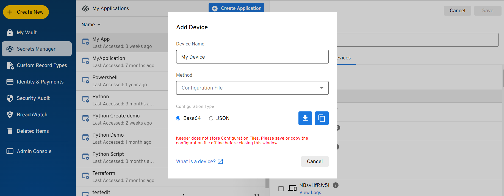Open the Create New menu
Image resolution: width=504 pixels, height=196 pixels.
tap(26, 12)
